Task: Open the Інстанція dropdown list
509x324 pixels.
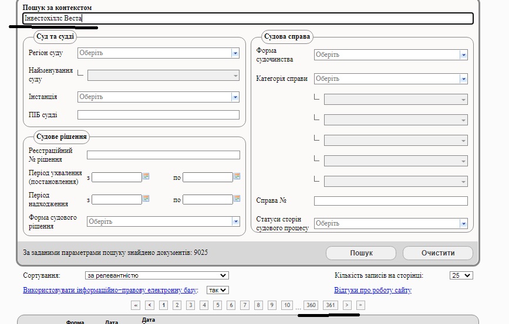Action: point(235,97)
